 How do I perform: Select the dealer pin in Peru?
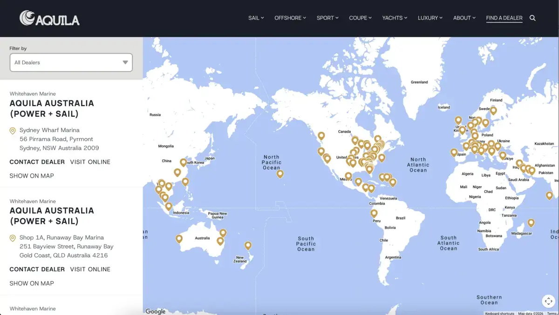[374, 213]
